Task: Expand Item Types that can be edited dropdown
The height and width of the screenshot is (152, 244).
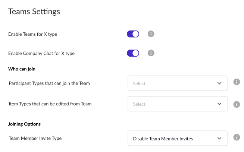Action: click(x=177, y=104)
